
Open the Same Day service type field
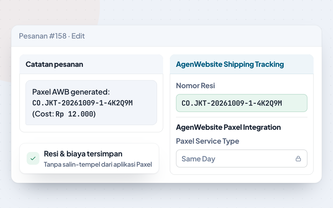click(242, 159)
